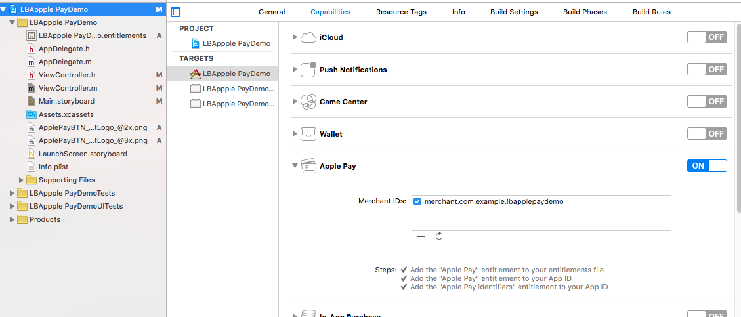Open the Main.storyboard file
This screenshot has height=317, width=741.
point(66,101)
